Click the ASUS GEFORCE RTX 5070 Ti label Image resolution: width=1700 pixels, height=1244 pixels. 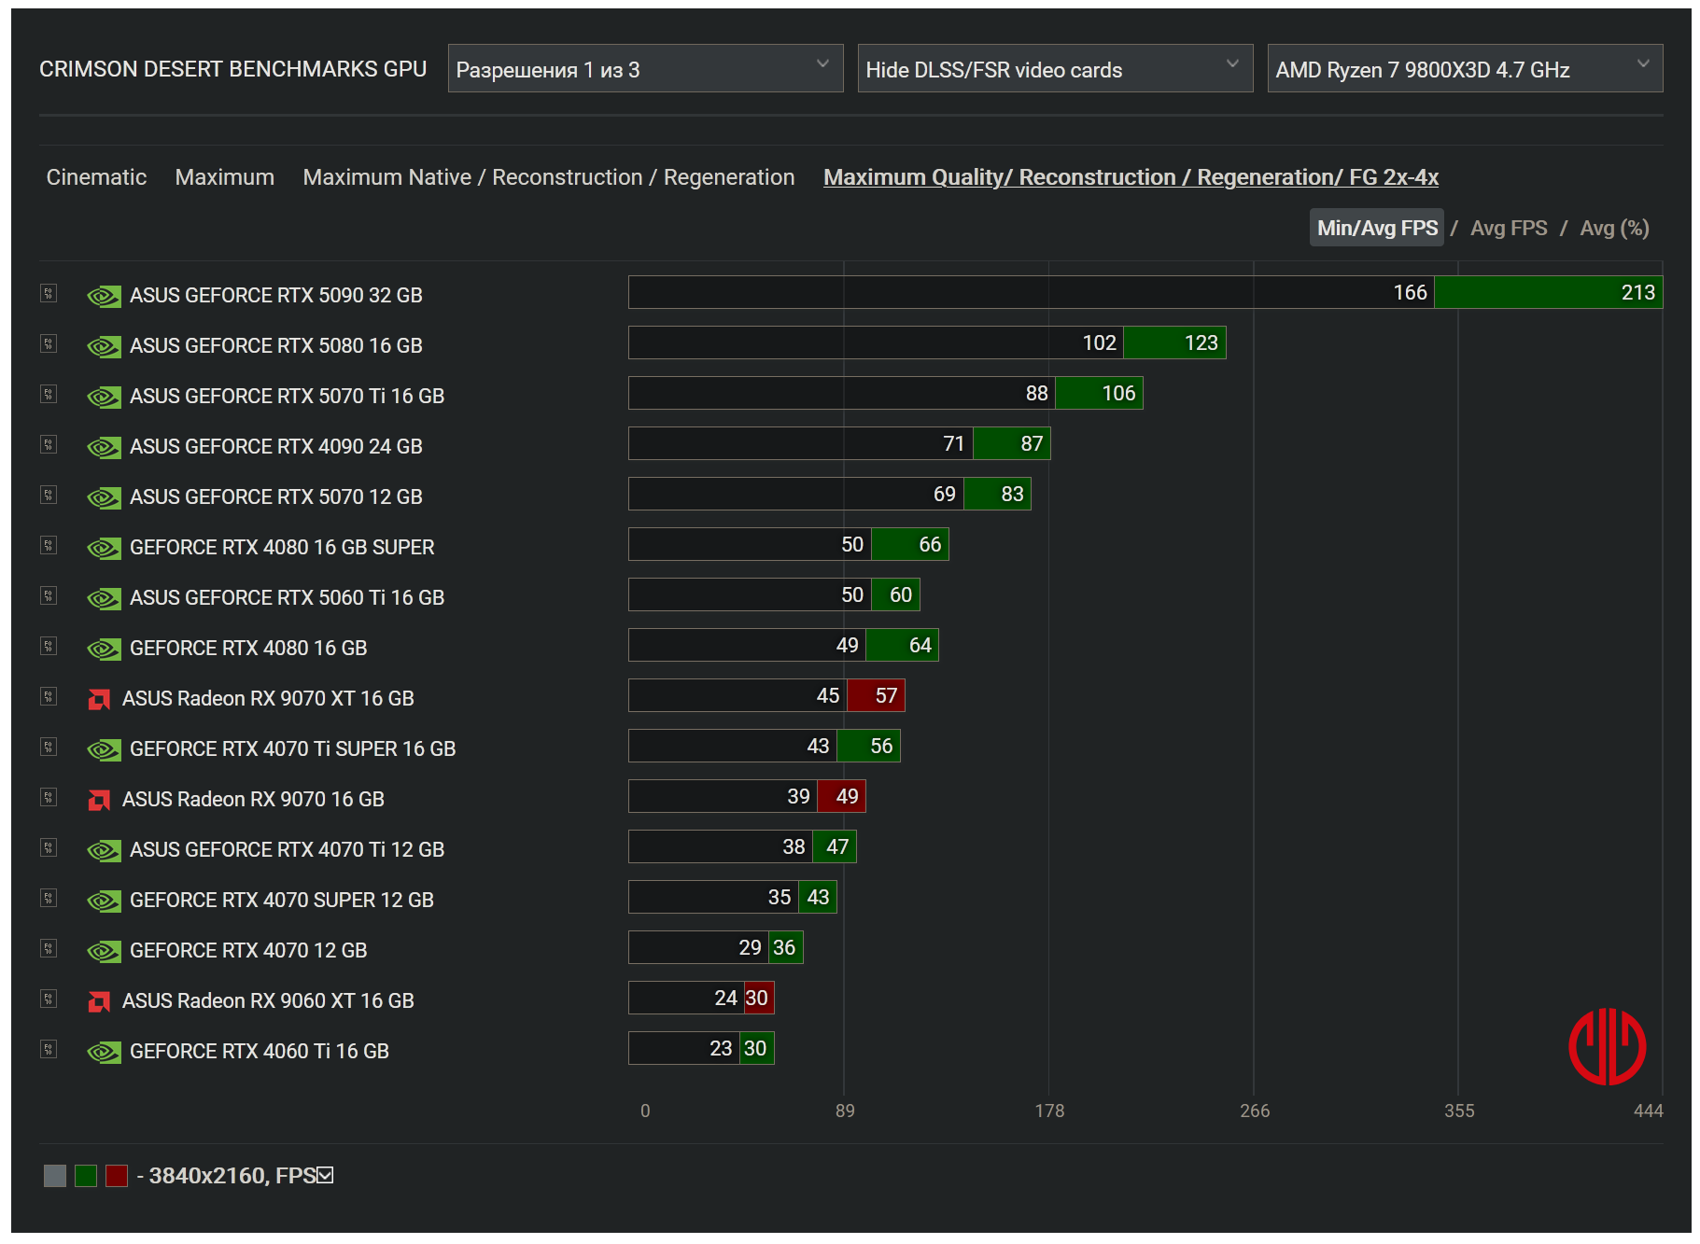point(287,397)
